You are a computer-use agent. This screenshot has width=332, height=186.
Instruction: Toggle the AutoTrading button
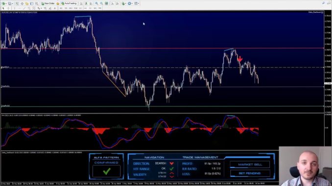69,3
